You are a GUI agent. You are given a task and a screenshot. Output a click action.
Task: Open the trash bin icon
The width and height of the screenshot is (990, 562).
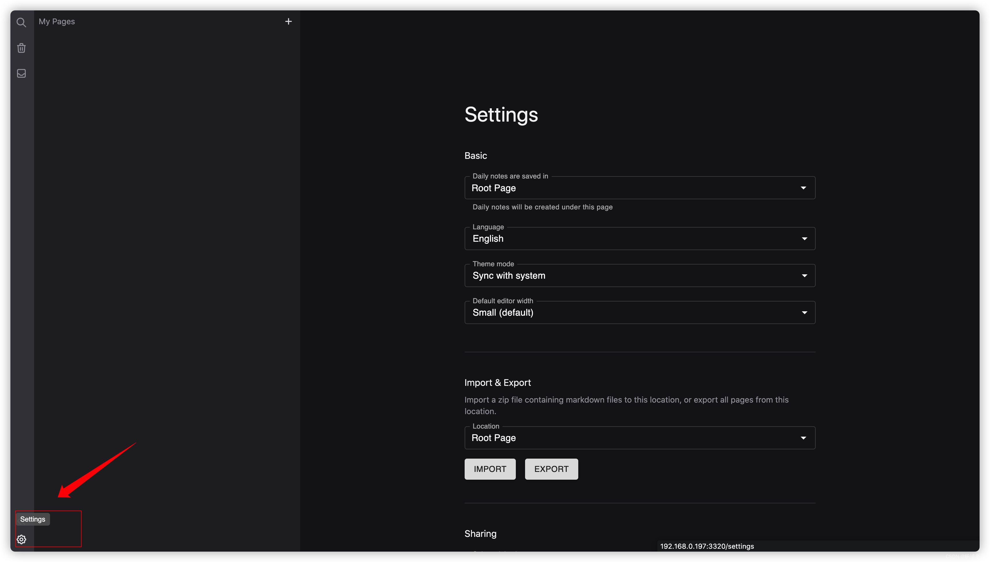click(21, 48)
